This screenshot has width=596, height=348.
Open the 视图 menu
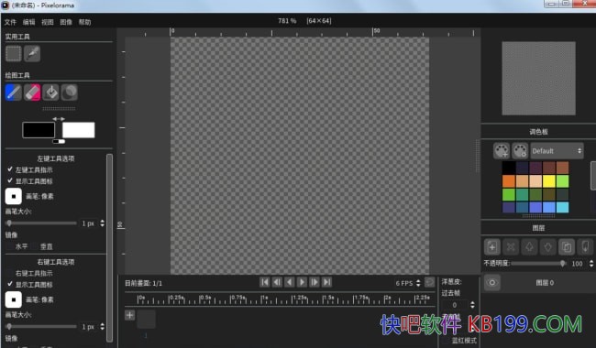[48, 22]
